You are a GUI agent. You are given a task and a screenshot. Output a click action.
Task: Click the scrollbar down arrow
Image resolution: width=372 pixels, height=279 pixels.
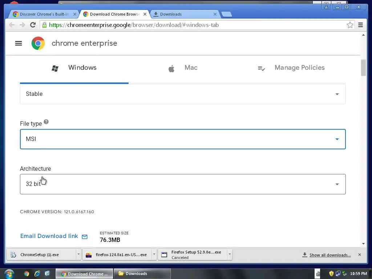click(x=363, y=244)
